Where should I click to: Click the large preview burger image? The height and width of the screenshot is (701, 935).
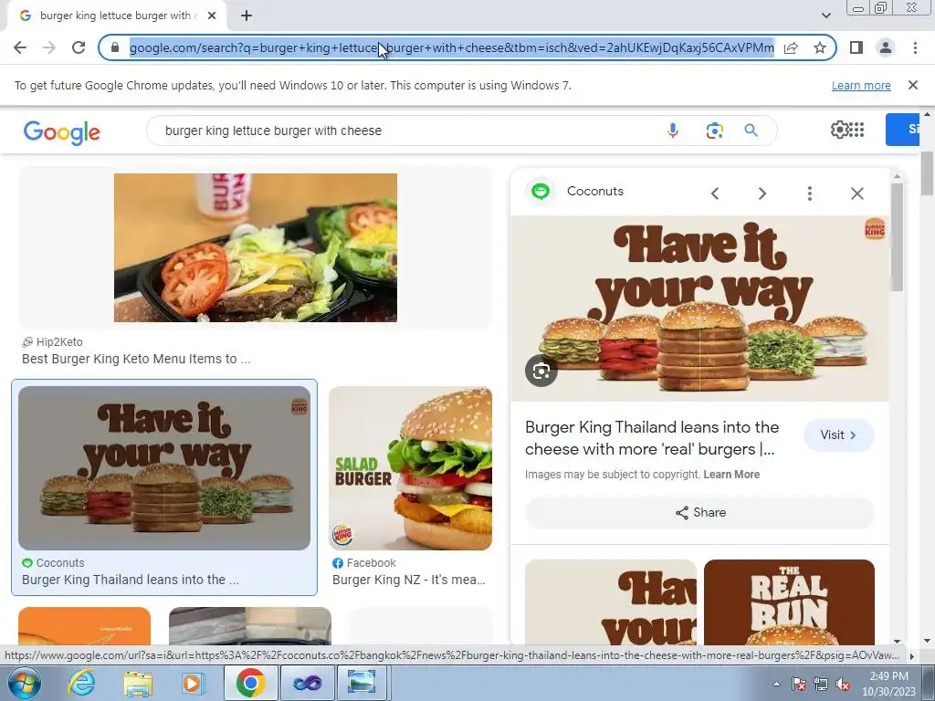point(700,309)
